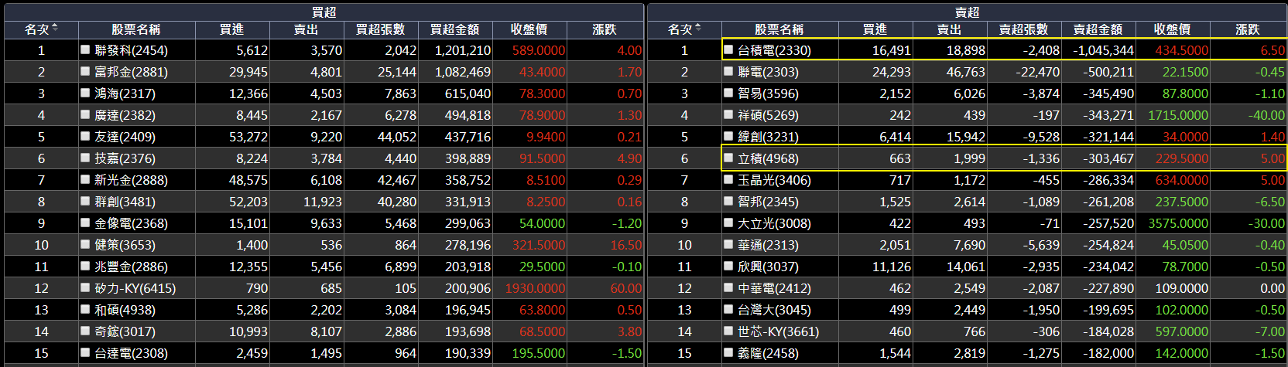
Task: Tick the checkbox for 群創(3481)
Action: 85,201
